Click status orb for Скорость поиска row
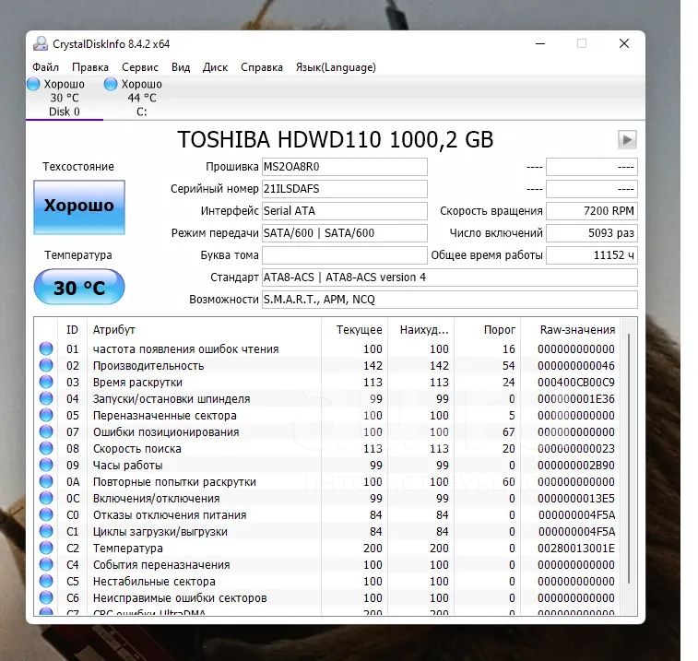Screen dimensions: 698x661 46,448
